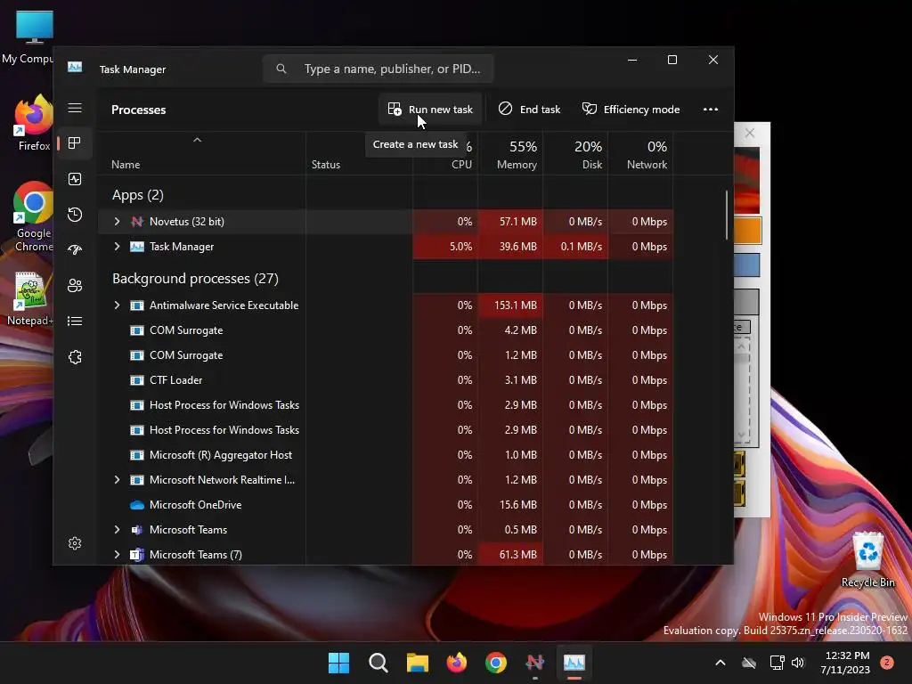Open the Windows Start button
The width and height of the screenshot is (912, 684).
[338, 663]
